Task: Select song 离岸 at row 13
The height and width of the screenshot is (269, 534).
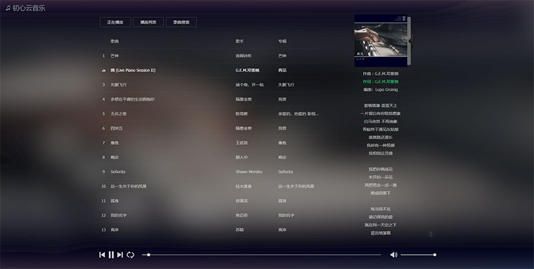Action: (115, 230)
